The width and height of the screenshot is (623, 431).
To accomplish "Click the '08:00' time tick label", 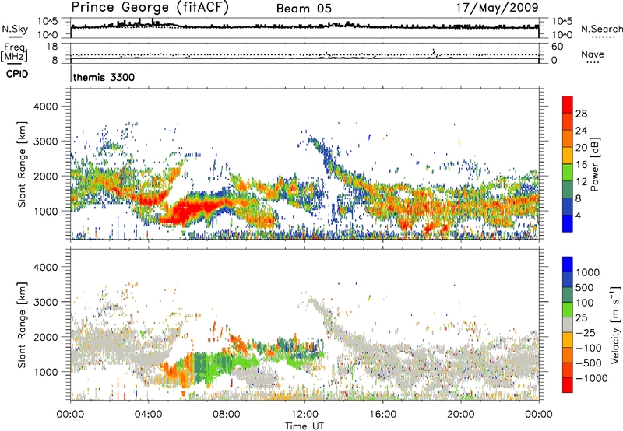I will [x=226, y=415].
